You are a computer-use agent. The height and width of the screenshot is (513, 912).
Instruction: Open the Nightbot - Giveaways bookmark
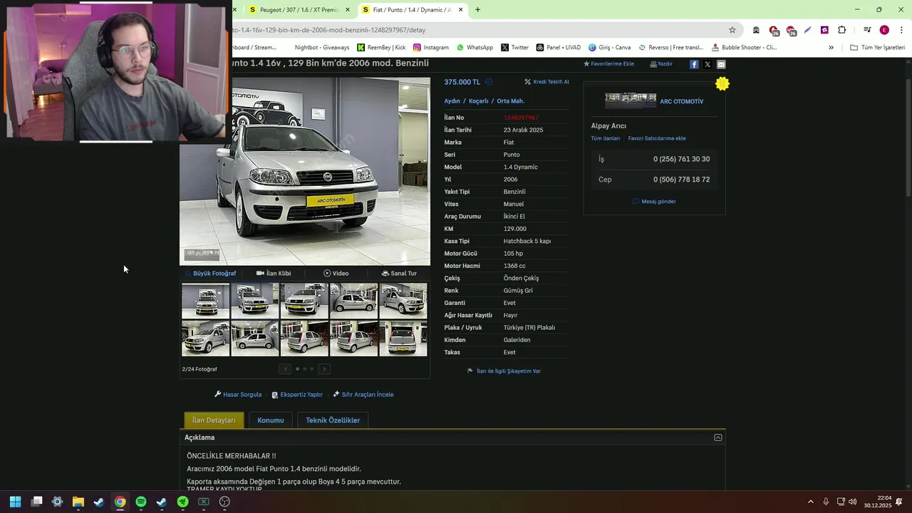[x=322, y=47]
